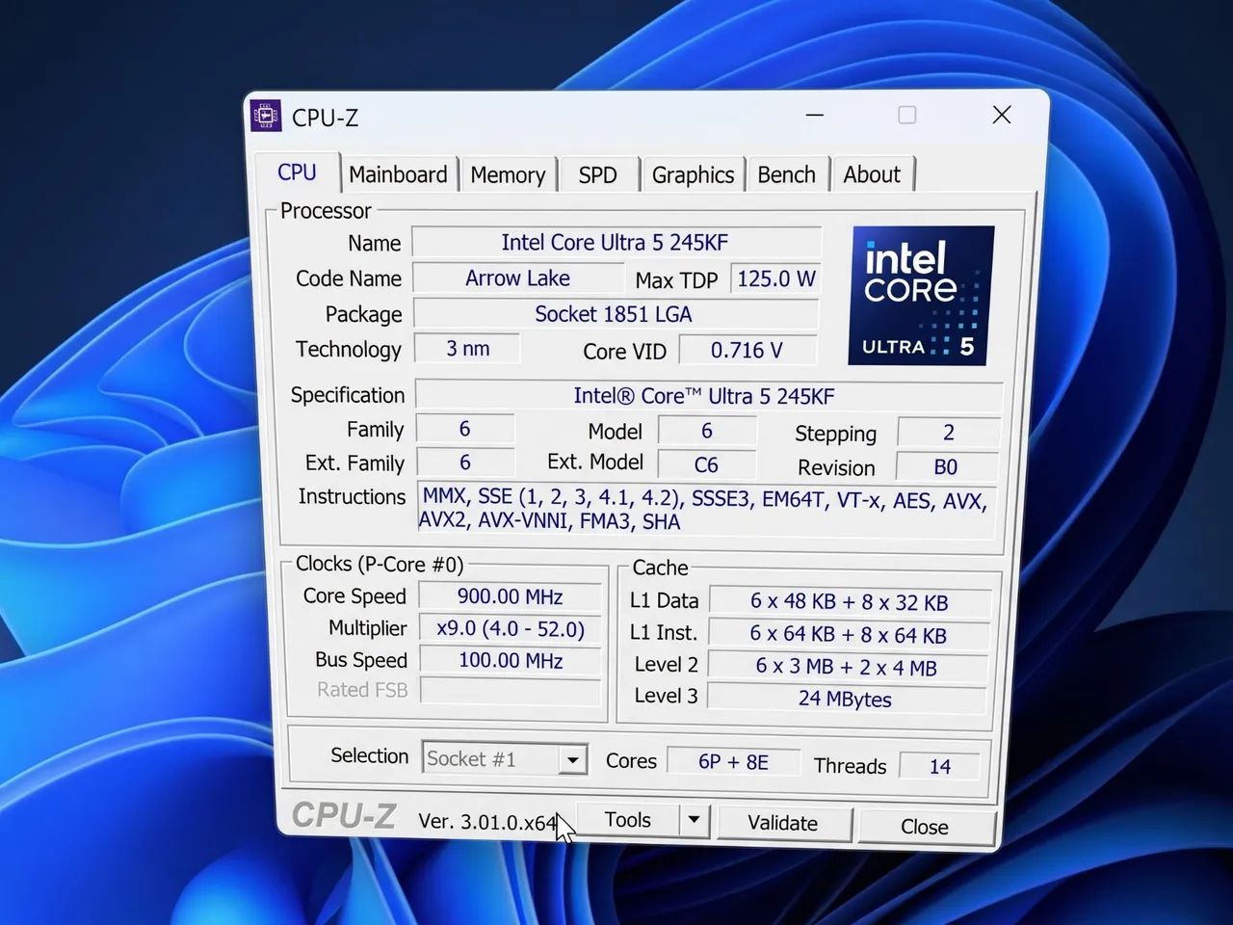Click the Threads value 14
Viewport: 1233px width, 925px height.
[x=939, y=767]
